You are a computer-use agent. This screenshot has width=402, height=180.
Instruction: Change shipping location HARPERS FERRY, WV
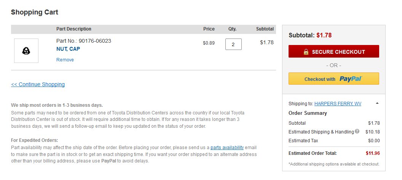click(338, 104)
